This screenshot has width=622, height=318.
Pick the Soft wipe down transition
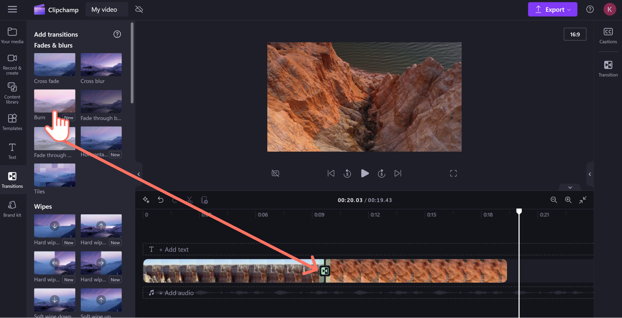point(55,300)
